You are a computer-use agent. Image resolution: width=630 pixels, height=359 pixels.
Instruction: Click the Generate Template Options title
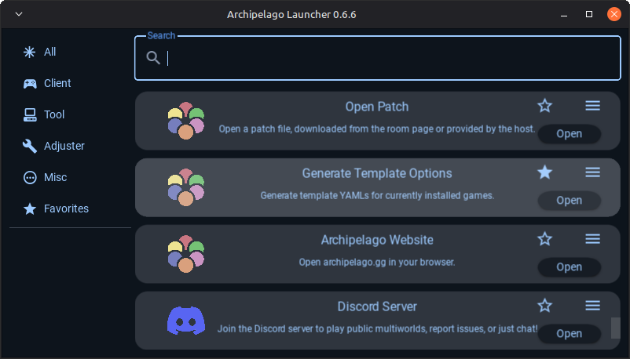click(377, 173)
